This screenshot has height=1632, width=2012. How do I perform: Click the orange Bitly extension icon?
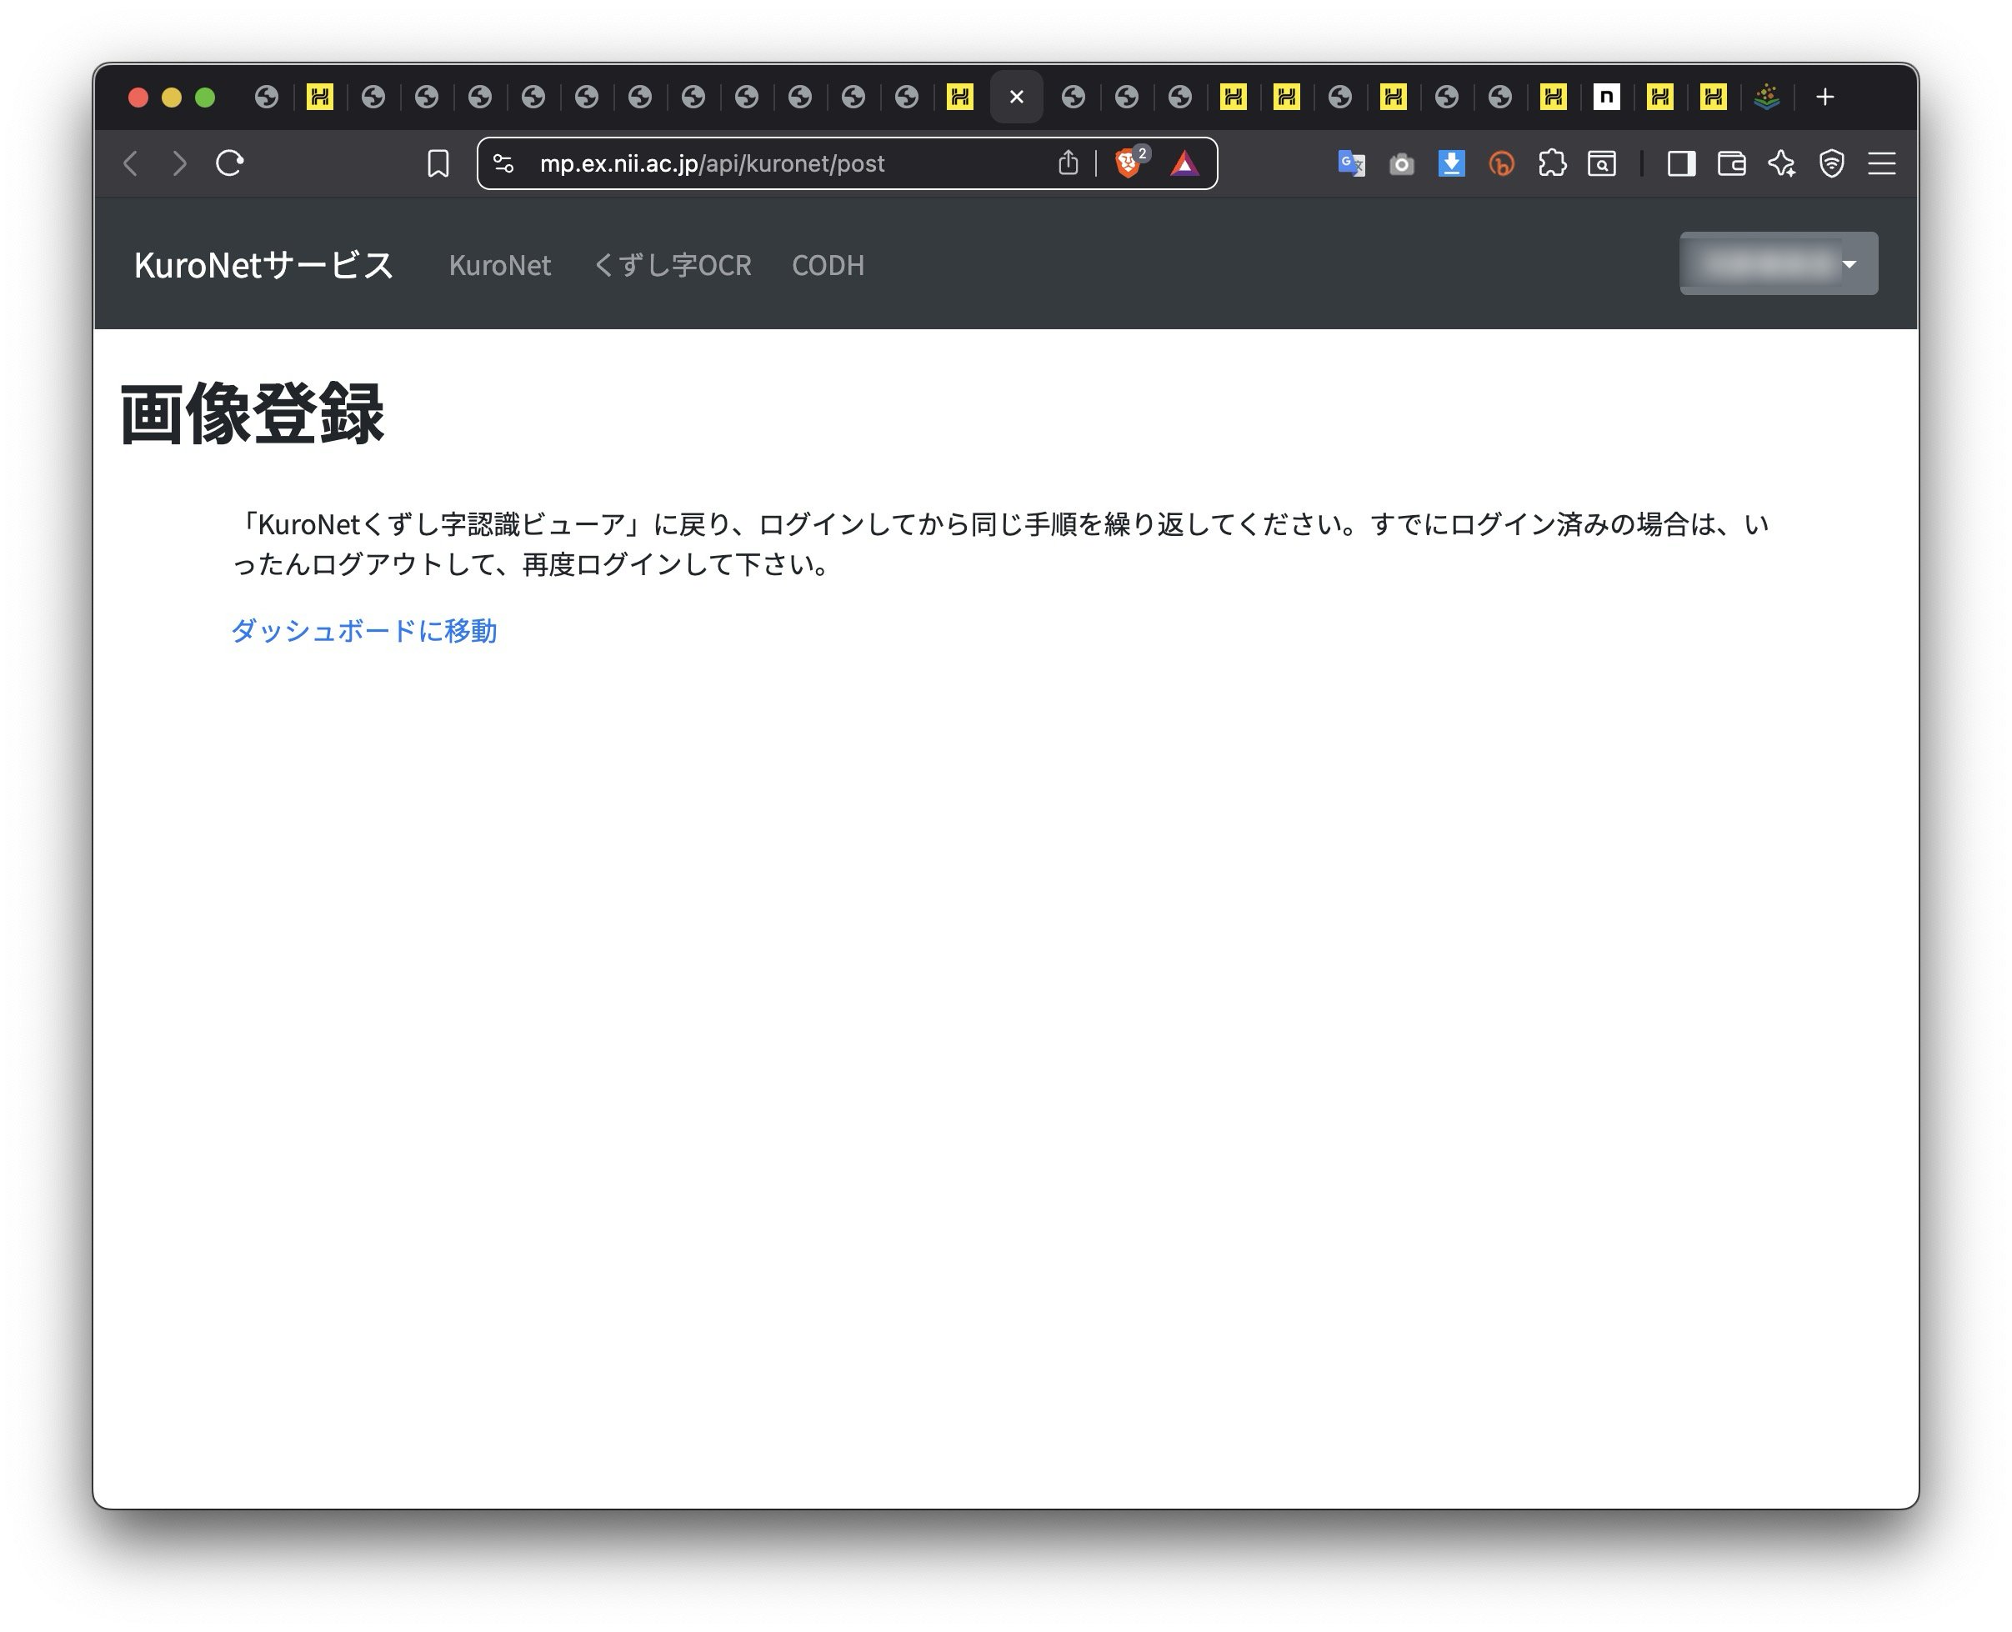coord(1501,163)
